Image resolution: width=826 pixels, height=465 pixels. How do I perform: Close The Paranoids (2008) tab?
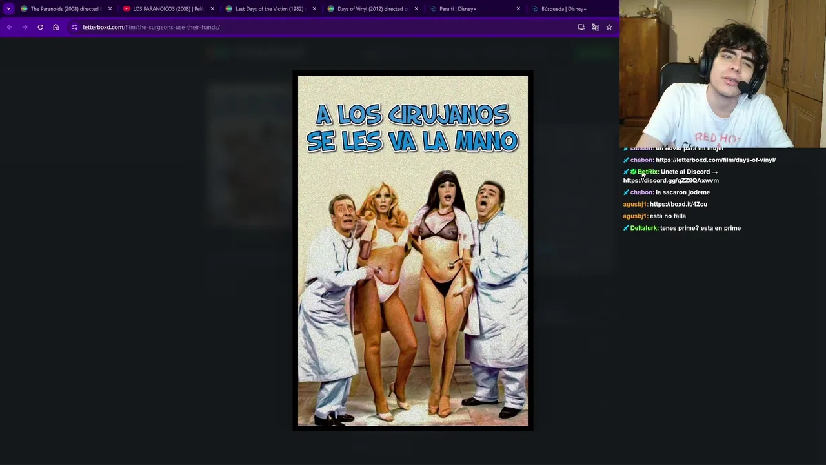click(x=110, y=9)
